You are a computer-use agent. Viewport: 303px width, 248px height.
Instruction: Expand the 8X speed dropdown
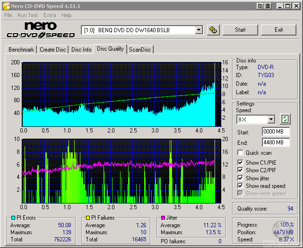click(271, 119)
